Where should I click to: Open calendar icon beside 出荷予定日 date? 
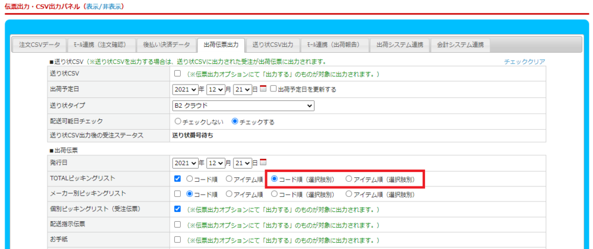point(263,89)
